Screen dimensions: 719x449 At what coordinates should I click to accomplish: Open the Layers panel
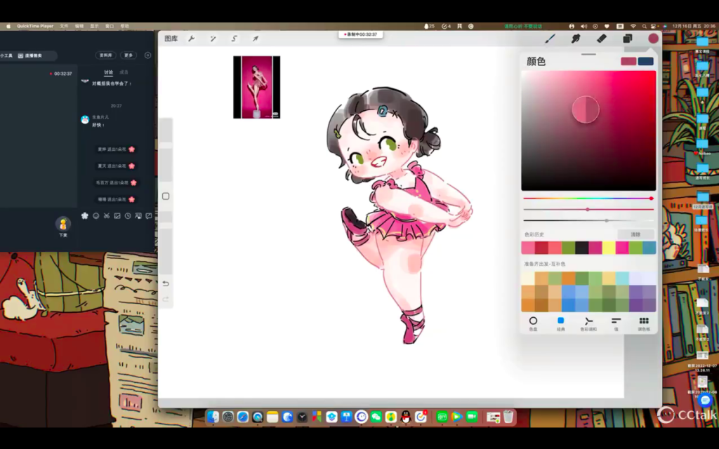[x=627, y=39]
